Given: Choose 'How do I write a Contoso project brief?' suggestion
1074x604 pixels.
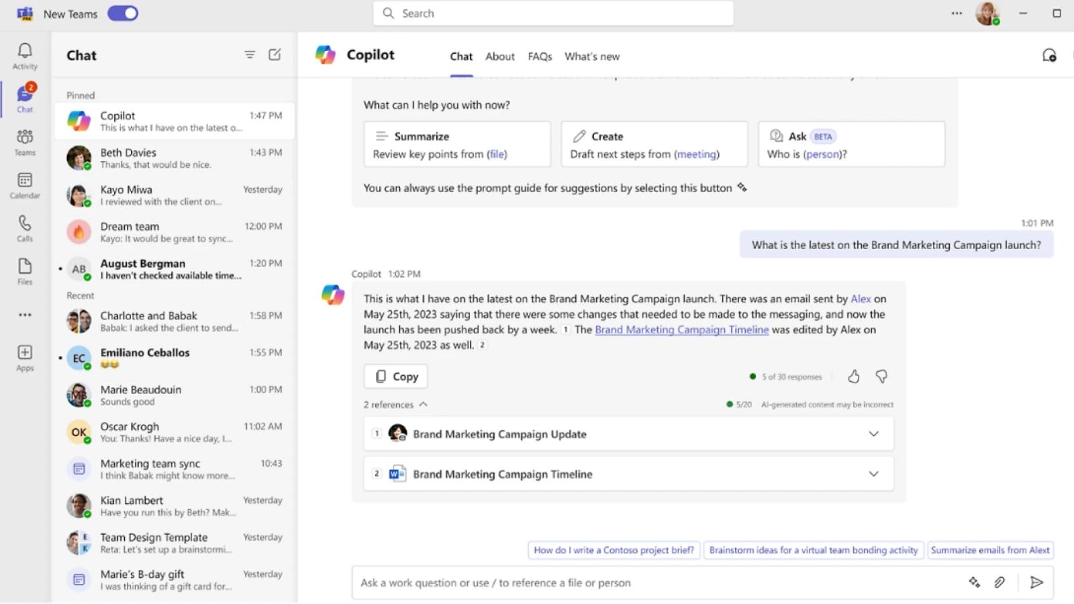Looking at the screenshot, I should [614, 550].
